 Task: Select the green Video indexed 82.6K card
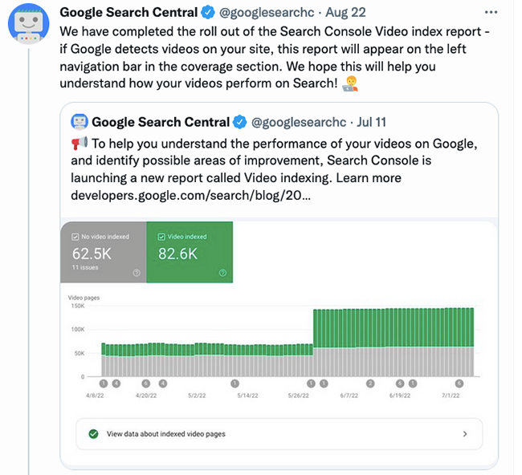(x=190, y=252)
